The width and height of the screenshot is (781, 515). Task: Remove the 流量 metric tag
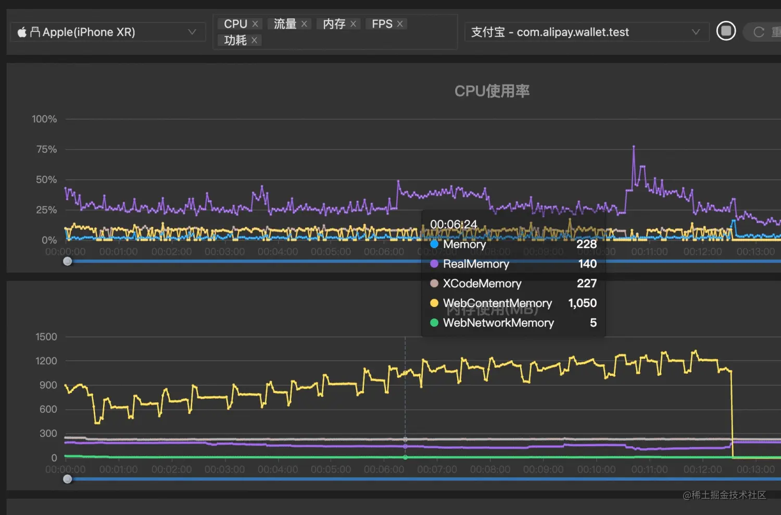[x=304, y=24]
